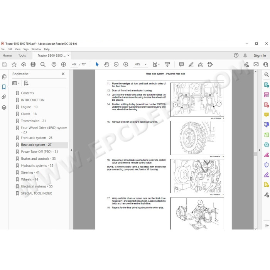Screen dimensions: 270x270
Task: Open the stamp tool
Action: click(x=210, y=64)
